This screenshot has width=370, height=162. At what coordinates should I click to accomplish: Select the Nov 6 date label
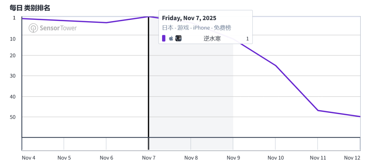[x=106, y=158]
